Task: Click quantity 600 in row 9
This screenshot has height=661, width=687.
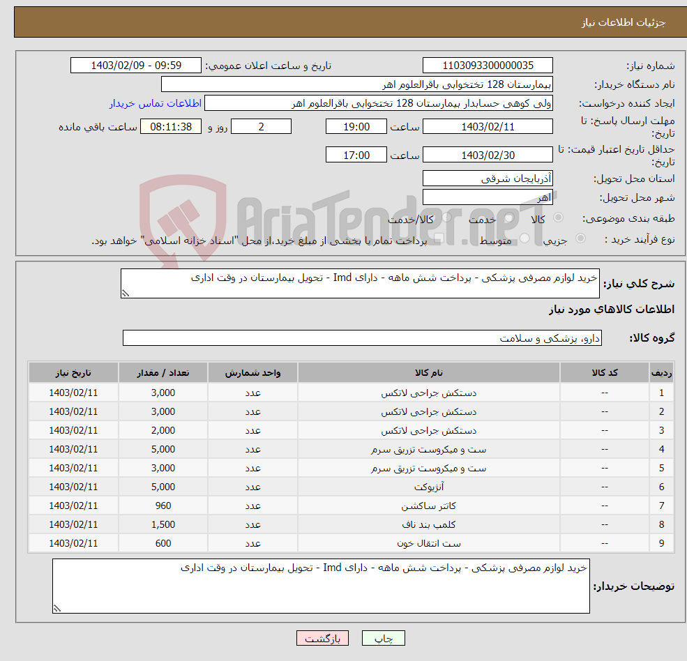Action: point(163,544)
